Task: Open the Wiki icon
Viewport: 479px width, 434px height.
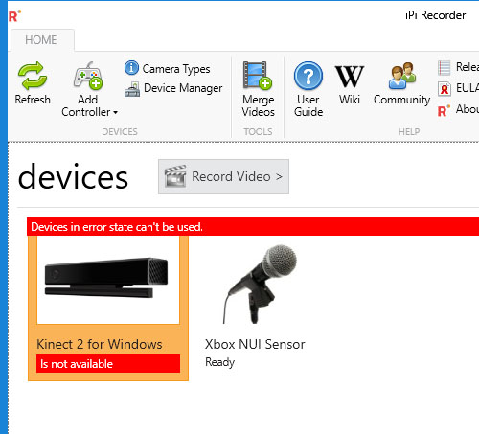Action: click(x=350, y=77)
